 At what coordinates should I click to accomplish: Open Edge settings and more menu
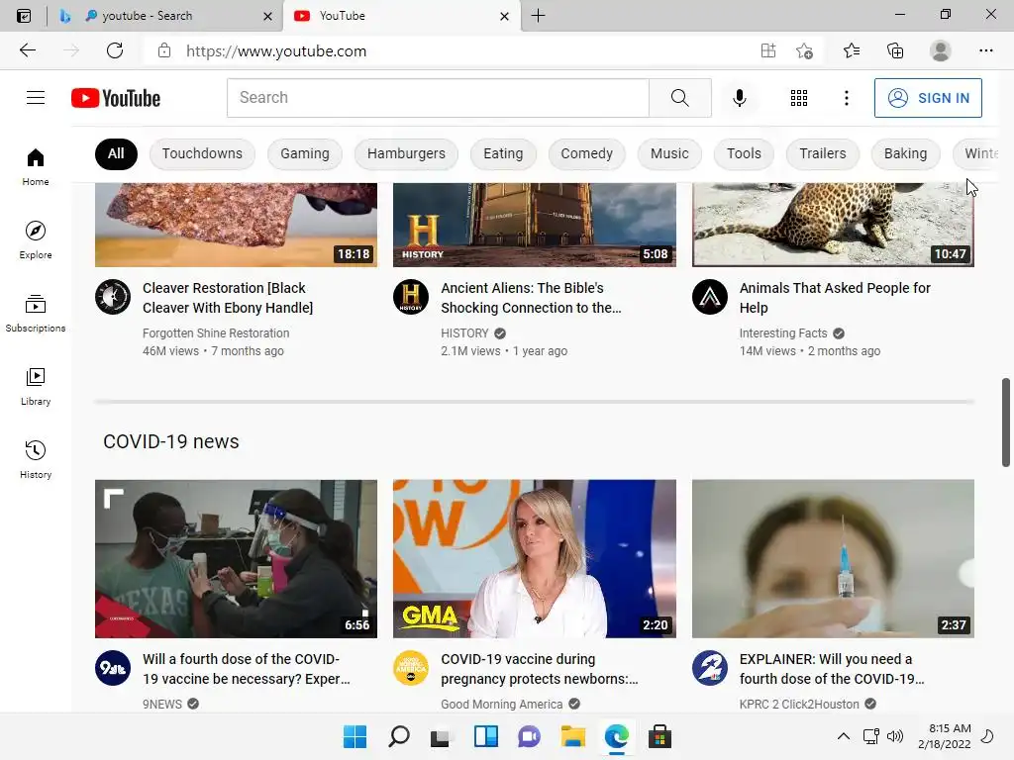point(985,50)
